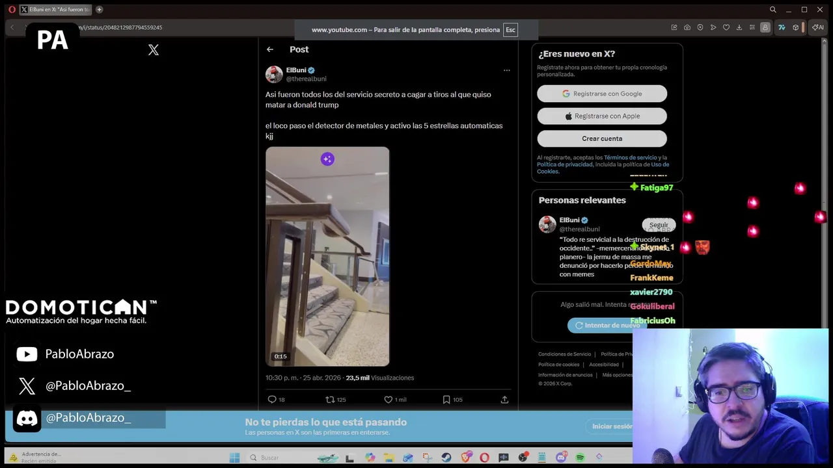Open the extensions cube icon

click(x=795, y=27)
